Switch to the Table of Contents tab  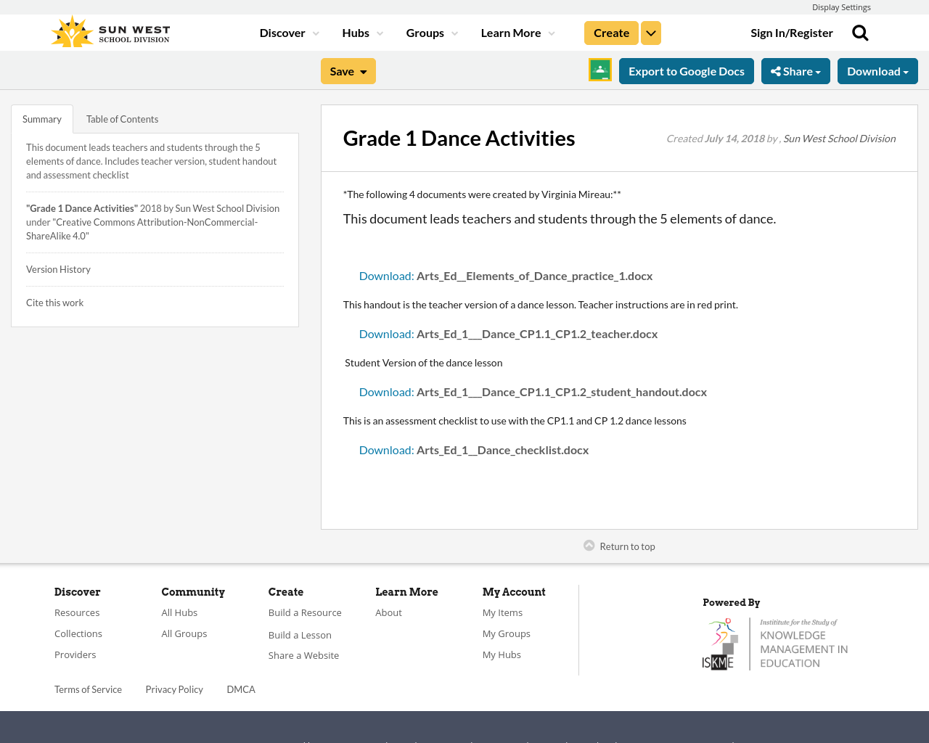click(x=122, y=118)
